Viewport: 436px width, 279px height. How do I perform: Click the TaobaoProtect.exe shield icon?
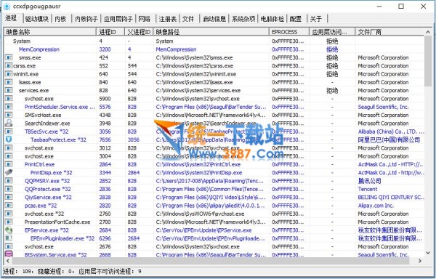click(9, 139)
